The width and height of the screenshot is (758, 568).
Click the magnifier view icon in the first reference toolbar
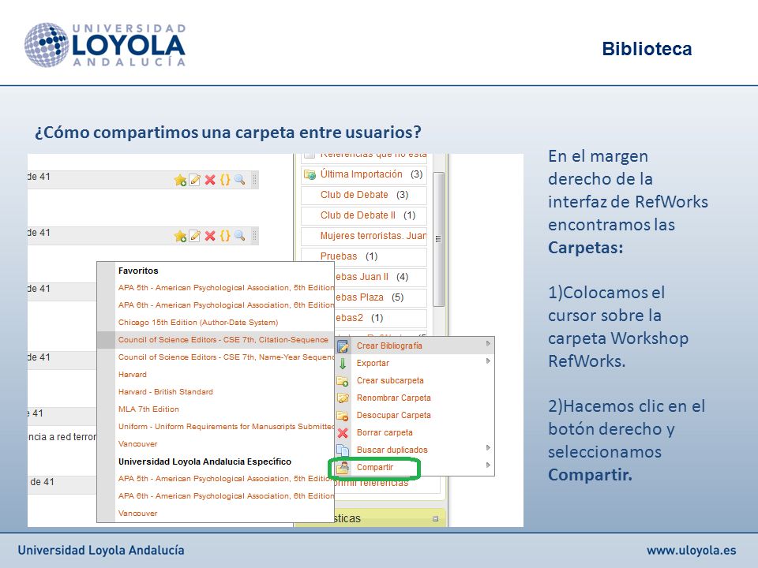(240, 180)
